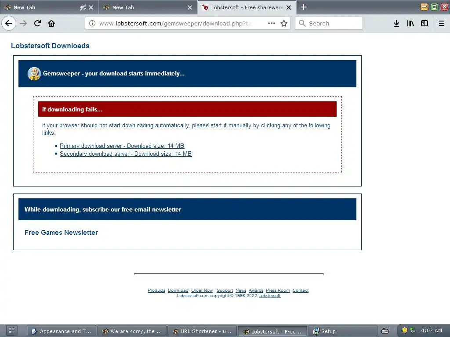The image size is (450, 337).
Task: Click into the browser Search box
Action: pyautogui.click(x=329, y=23)
